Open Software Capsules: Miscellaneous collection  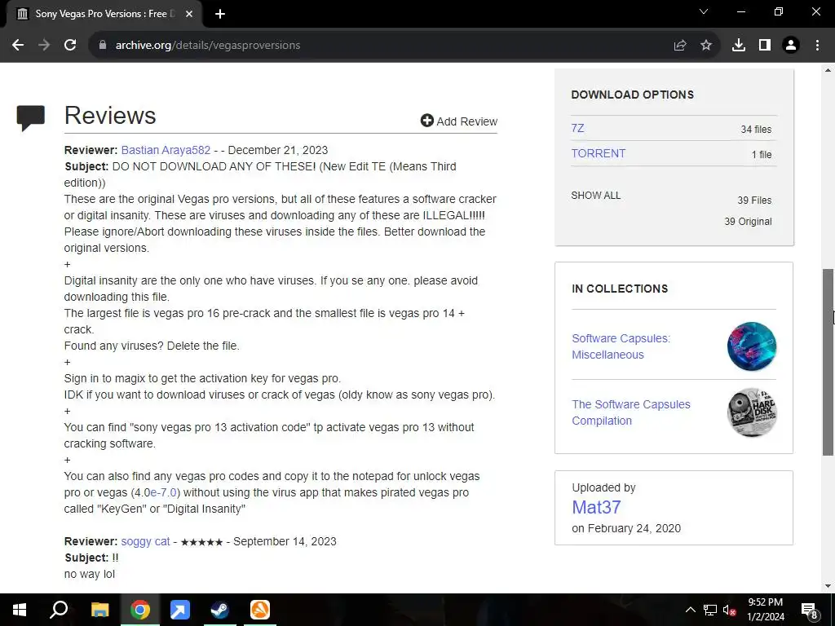(x=621, y=346)
